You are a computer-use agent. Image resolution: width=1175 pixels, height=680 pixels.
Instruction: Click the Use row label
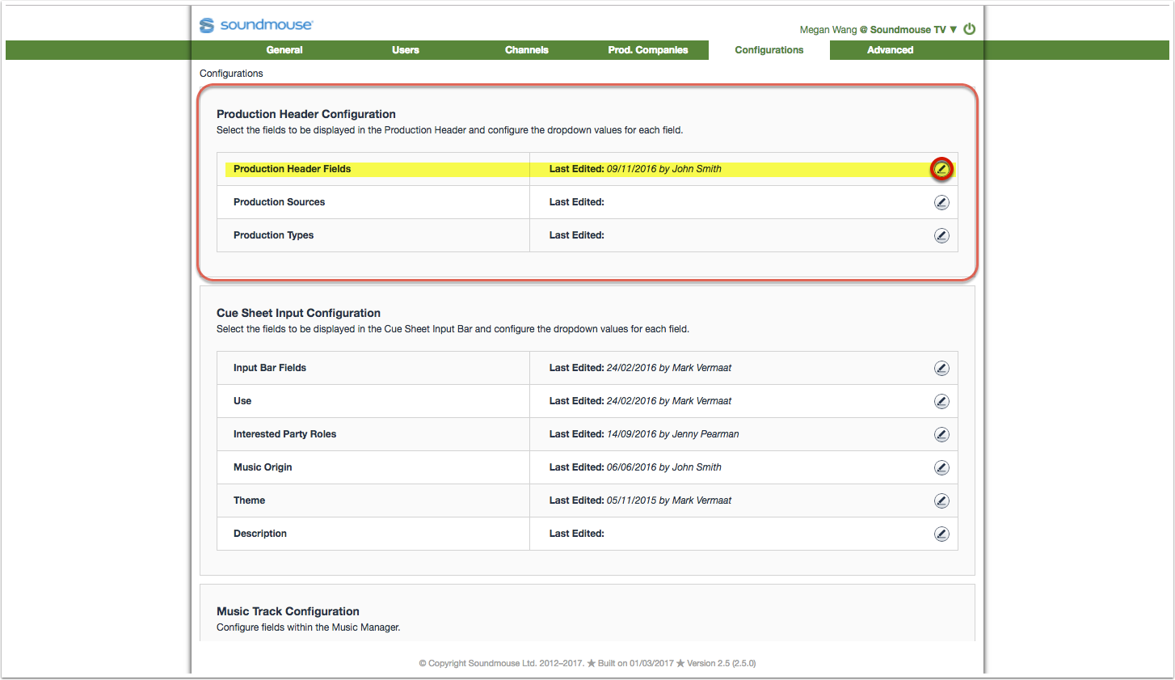[x=242, y=401]
